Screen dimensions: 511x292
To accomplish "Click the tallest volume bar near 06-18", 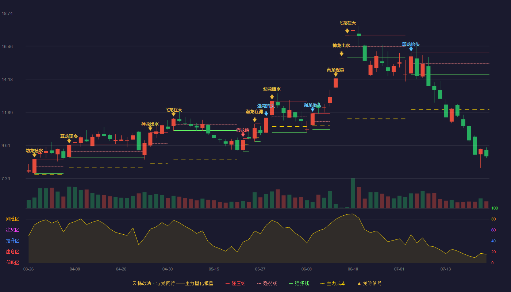I will [353, 193].
